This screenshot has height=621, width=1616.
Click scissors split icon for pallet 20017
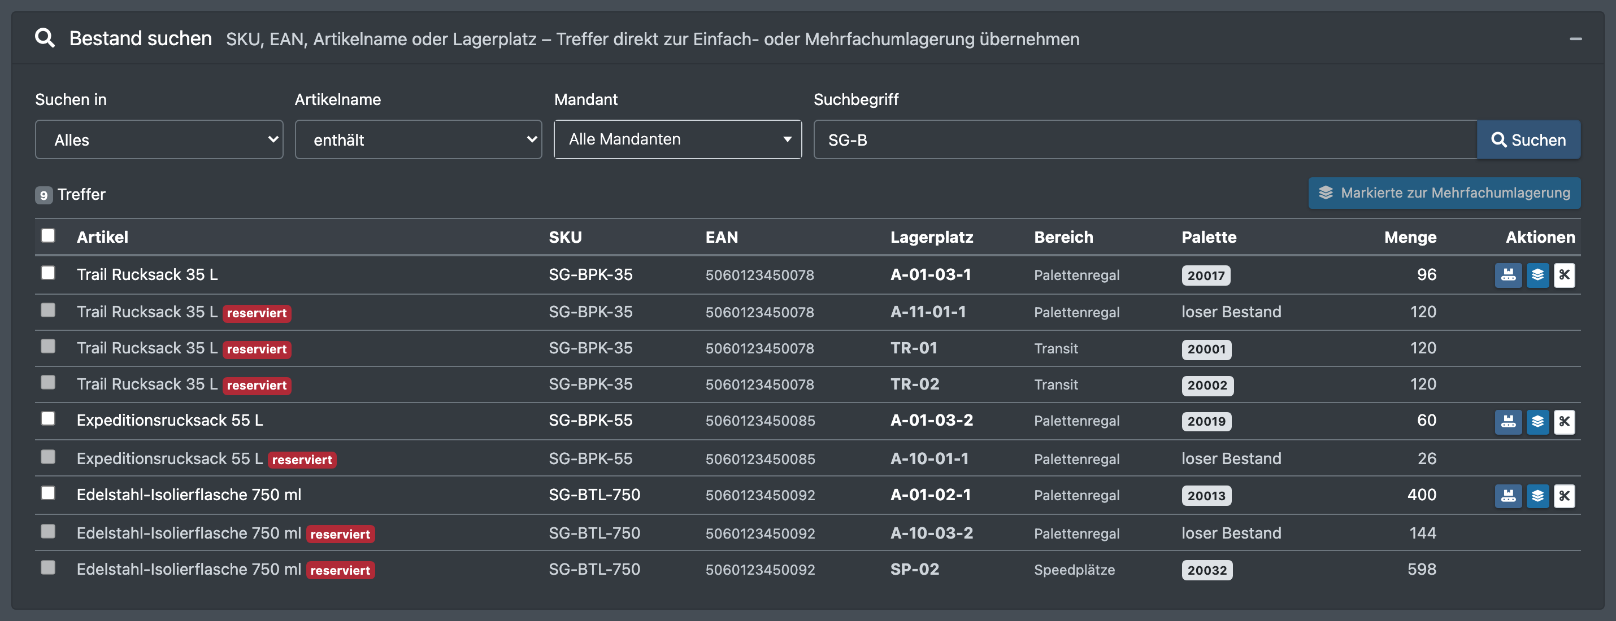coord(1564,275)
